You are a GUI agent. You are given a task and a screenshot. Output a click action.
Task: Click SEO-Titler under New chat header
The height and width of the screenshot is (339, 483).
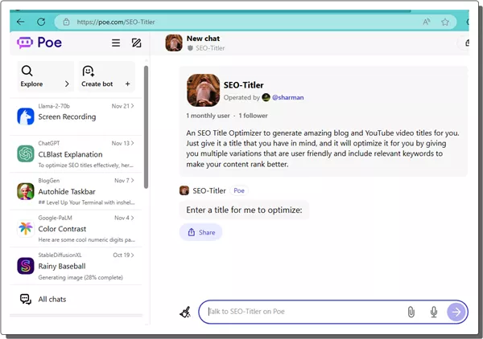click(210, 48)
